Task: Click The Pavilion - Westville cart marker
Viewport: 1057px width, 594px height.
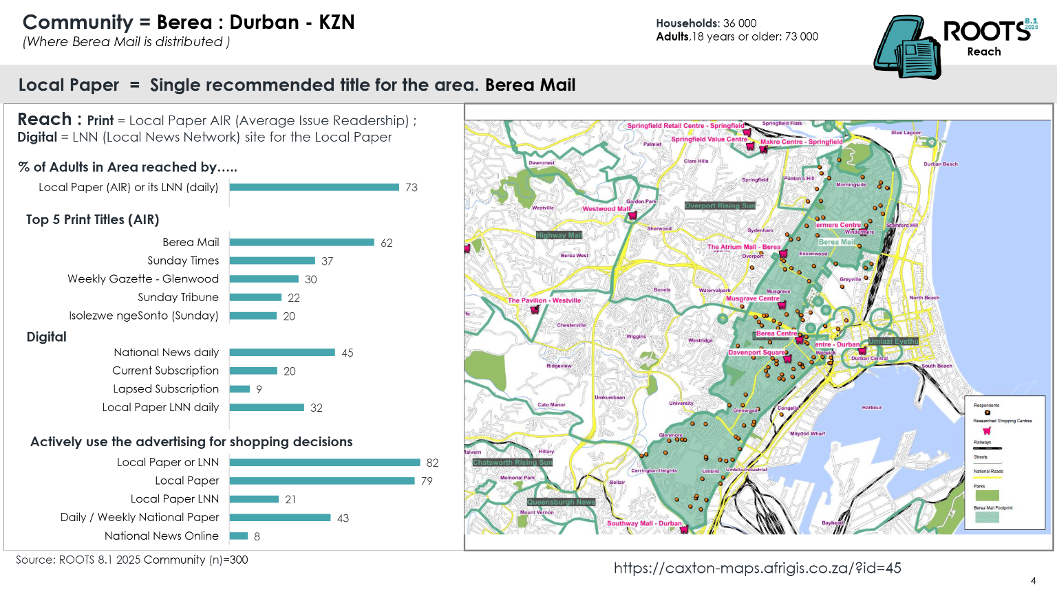Action: 535,309
